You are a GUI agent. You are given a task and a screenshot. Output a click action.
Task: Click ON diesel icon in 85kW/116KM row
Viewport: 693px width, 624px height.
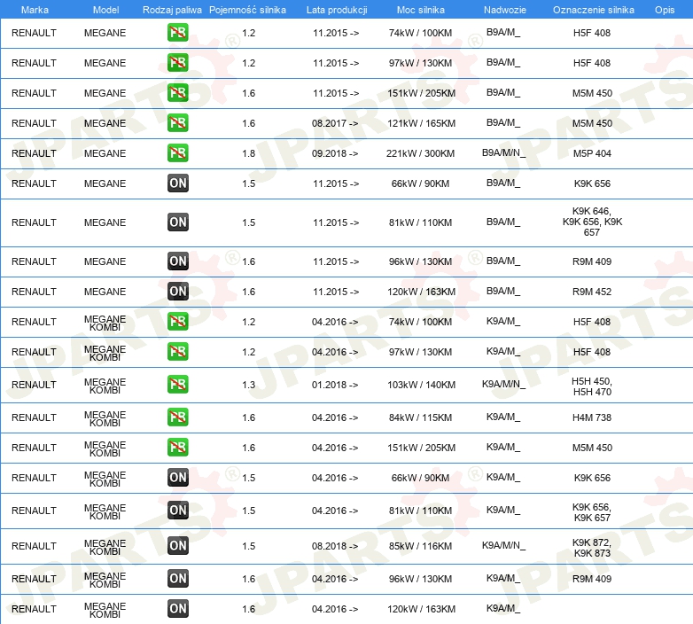click(177, 545)
